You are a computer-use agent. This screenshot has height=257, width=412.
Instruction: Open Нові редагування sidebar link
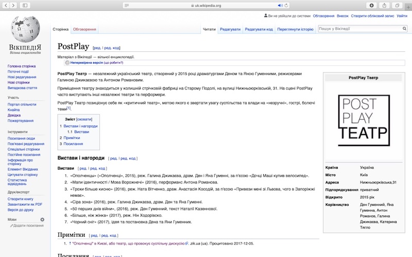pyautogui.click(x=22, y=77)
